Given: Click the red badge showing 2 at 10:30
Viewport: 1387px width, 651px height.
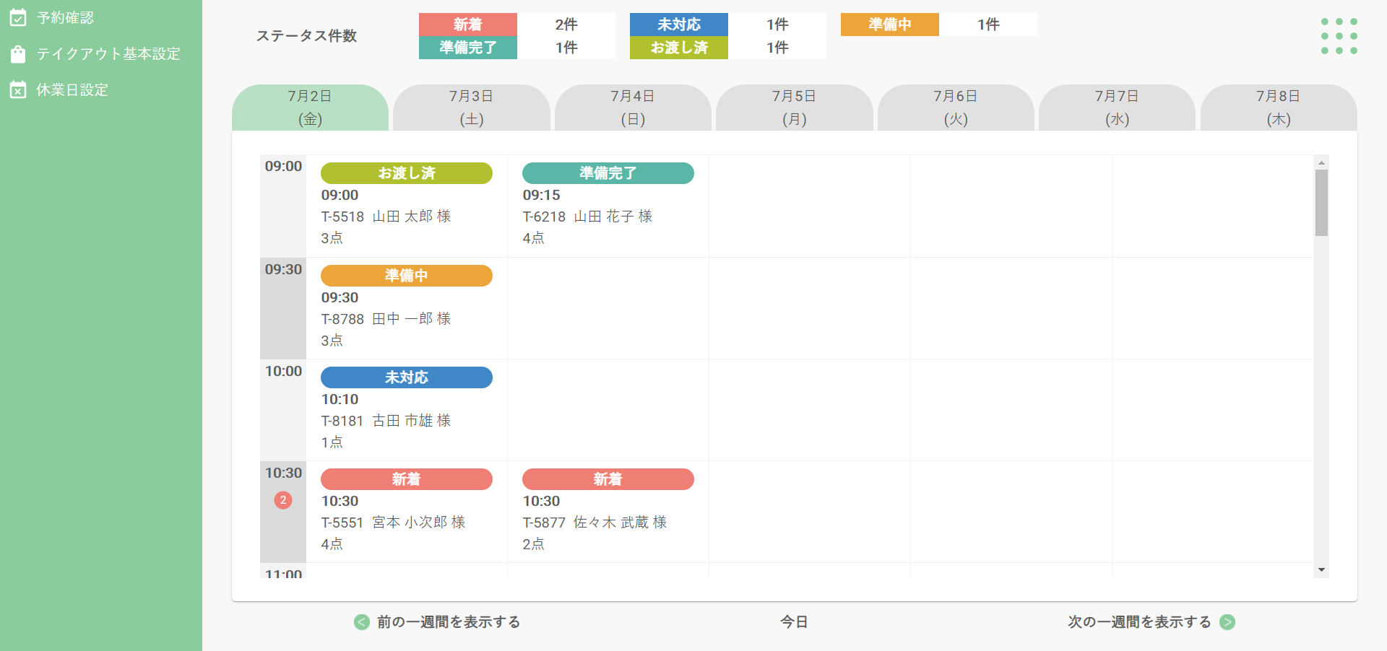Looking at the screenshot, I should click(283, 500).
